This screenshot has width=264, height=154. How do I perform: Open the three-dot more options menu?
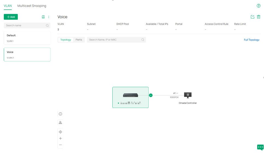(48, 17)
